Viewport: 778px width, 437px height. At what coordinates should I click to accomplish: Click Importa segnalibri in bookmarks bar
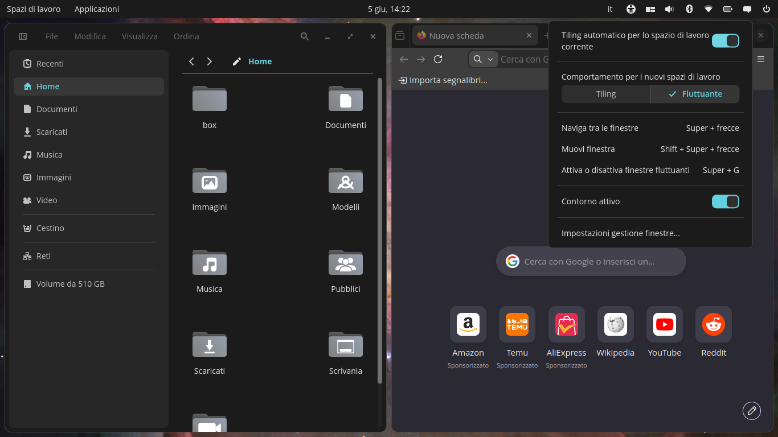[443, 80]
